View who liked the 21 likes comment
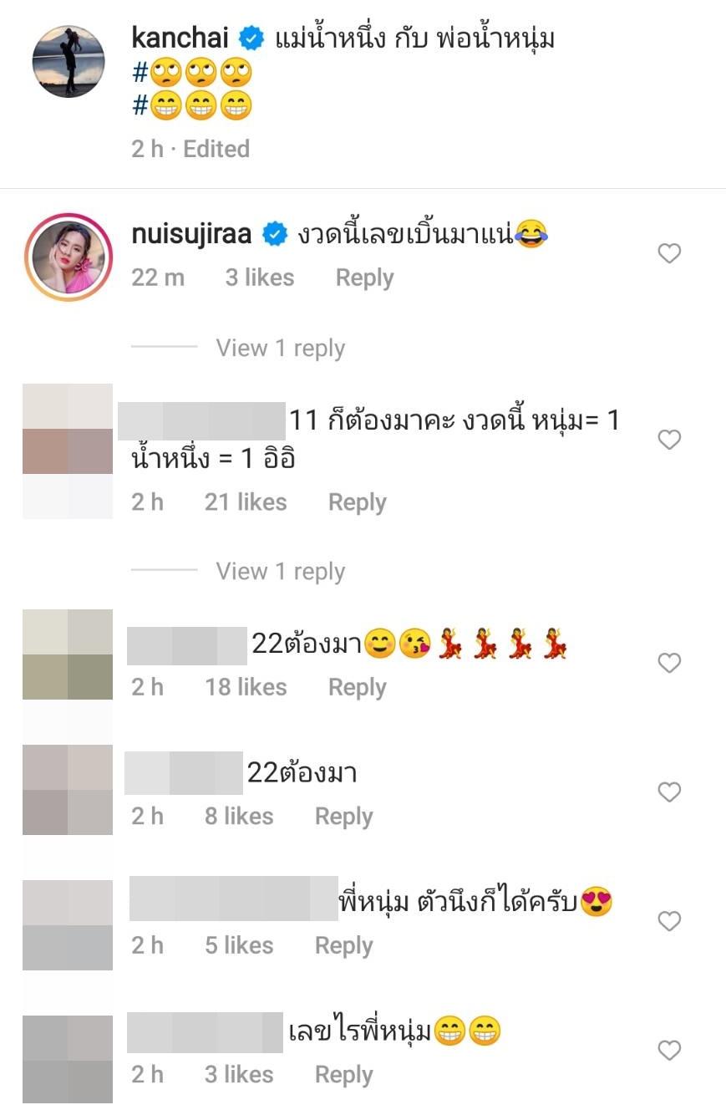 pos(246,502)
